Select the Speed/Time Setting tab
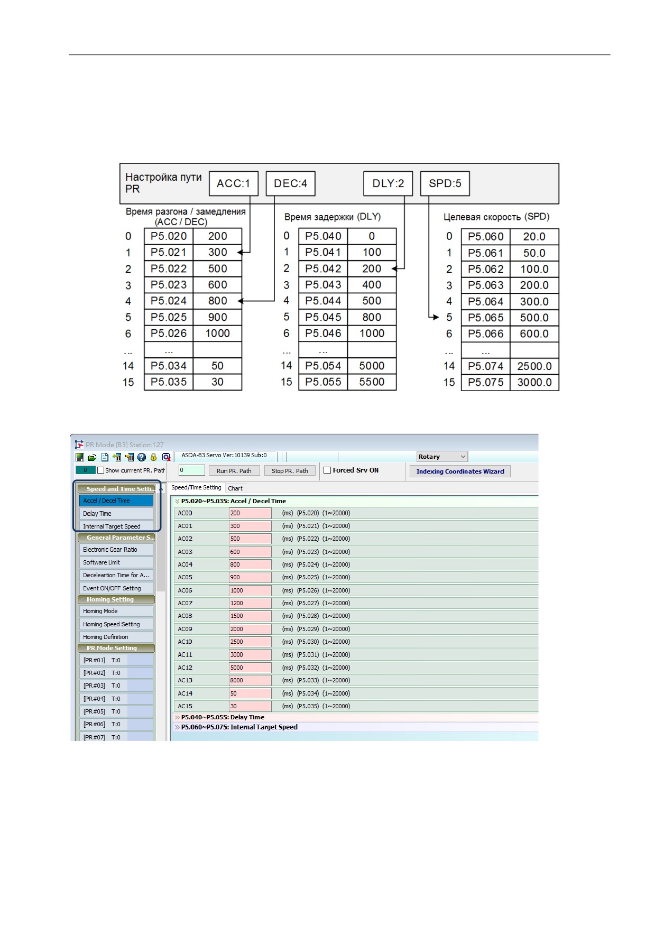 coord(196,487)
